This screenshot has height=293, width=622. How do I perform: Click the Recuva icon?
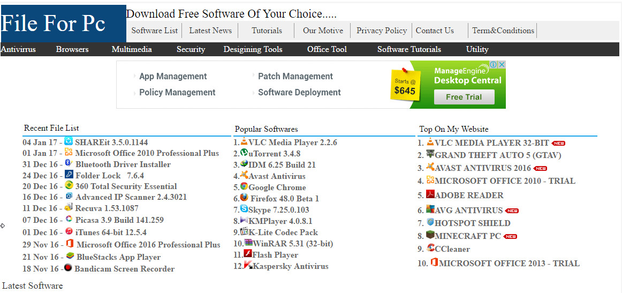(x=68, y=207)
